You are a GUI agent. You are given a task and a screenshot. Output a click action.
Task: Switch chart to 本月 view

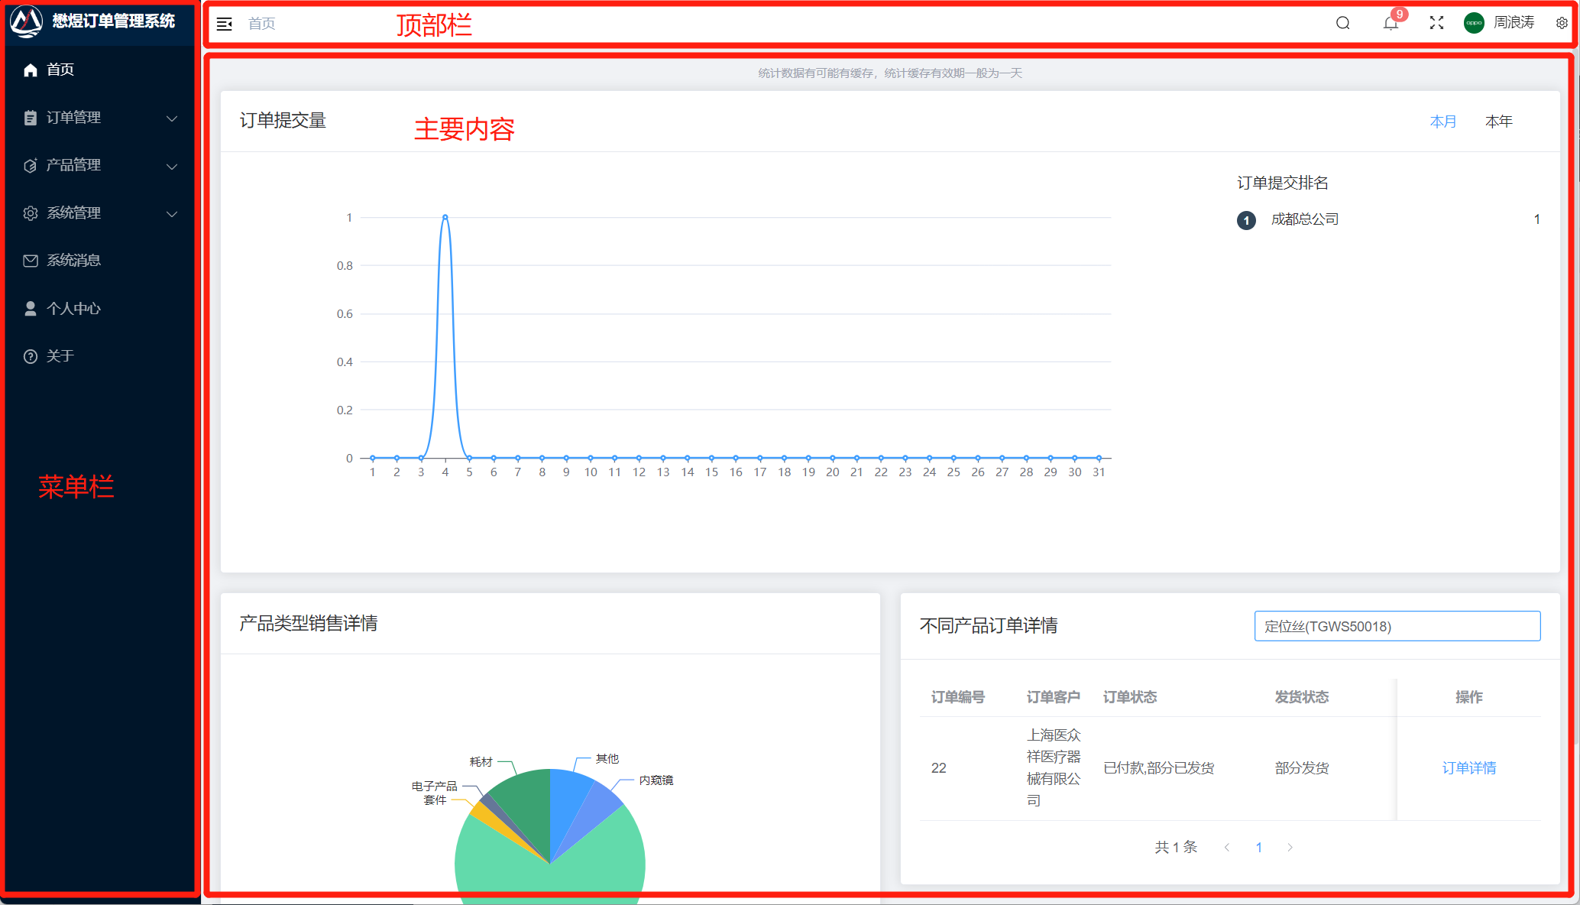[x=1442, y=122]
